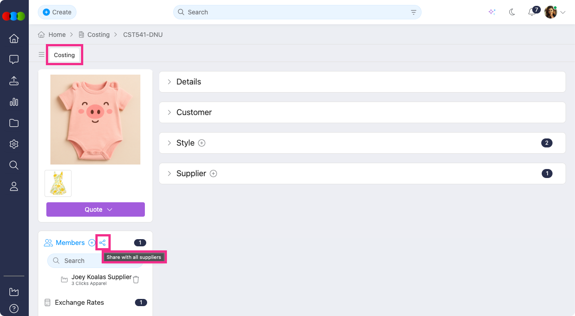Click the Members people icon
This screenshot has width=575, height=316.
pyautogui.click(x=48, y=243)
